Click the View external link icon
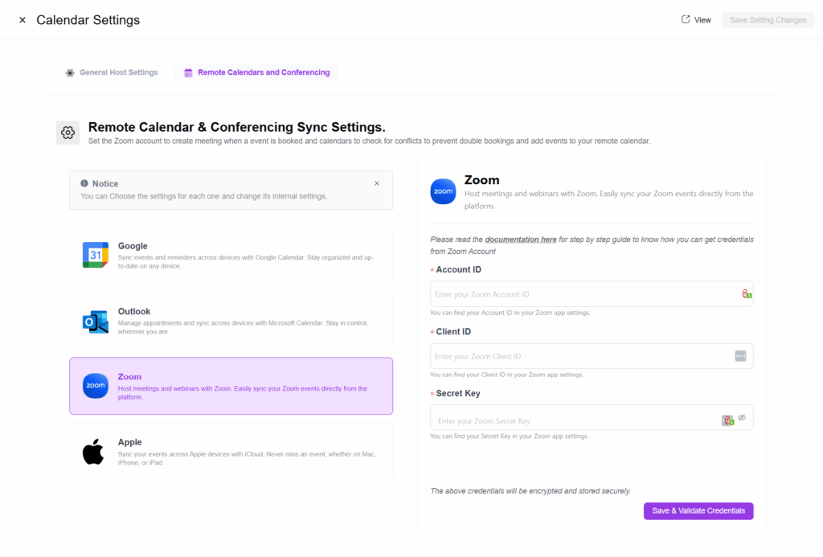This screenshot has width=823, height=557. [686, 20]
